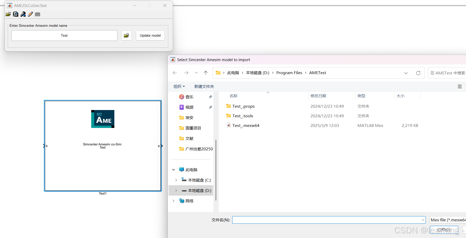The height and width of the screenshot is (238, 466).
Task: Click 本地磁盘 (D:) in the address breadcrumb
Action: click(258, 73)
